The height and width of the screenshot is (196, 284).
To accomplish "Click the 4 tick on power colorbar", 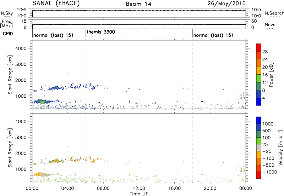I will tap(263, 98).
